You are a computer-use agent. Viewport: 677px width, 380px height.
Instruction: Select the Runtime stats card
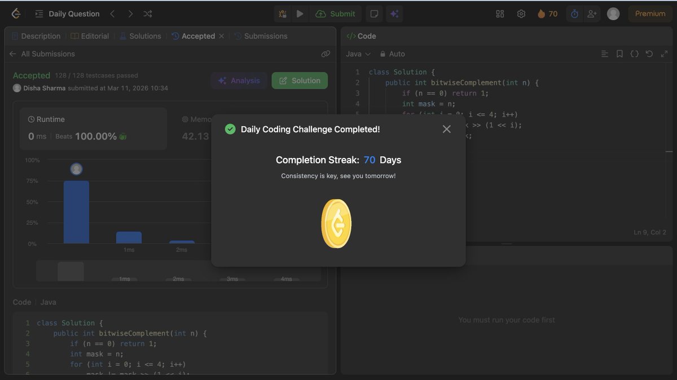point(93,129)
